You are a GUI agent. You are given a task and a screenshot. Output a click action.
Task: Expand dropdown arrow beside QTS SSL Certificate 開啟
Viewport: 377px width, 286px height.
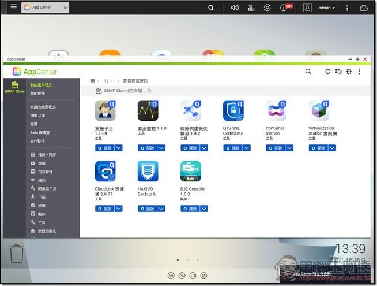click(x=247, y=148)
